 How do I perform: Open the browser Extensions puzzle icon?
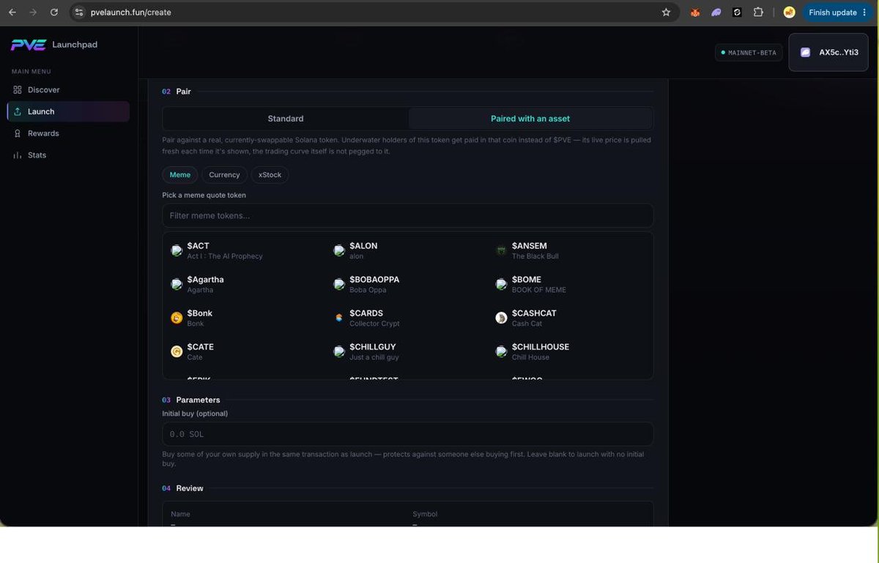(758, 12)
